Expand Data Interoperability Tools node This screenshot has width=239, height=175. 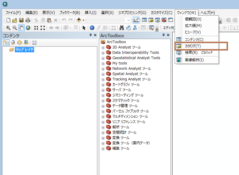103,53
